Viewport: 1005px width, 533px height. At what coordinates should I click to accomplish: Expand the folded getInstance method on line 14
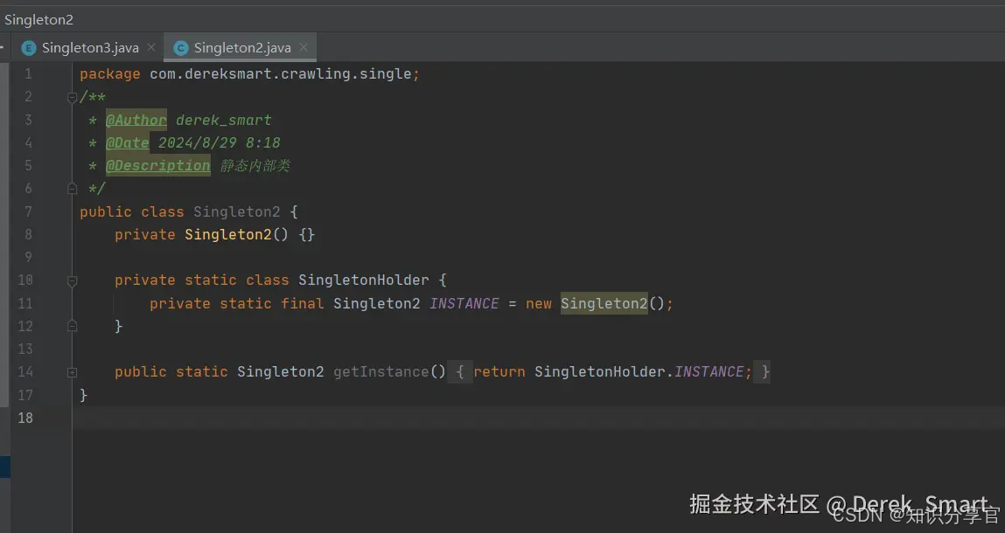[72, 372]
